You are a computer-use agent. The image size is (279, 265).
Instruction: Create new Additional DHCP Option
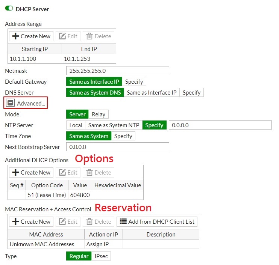[31, 172]
